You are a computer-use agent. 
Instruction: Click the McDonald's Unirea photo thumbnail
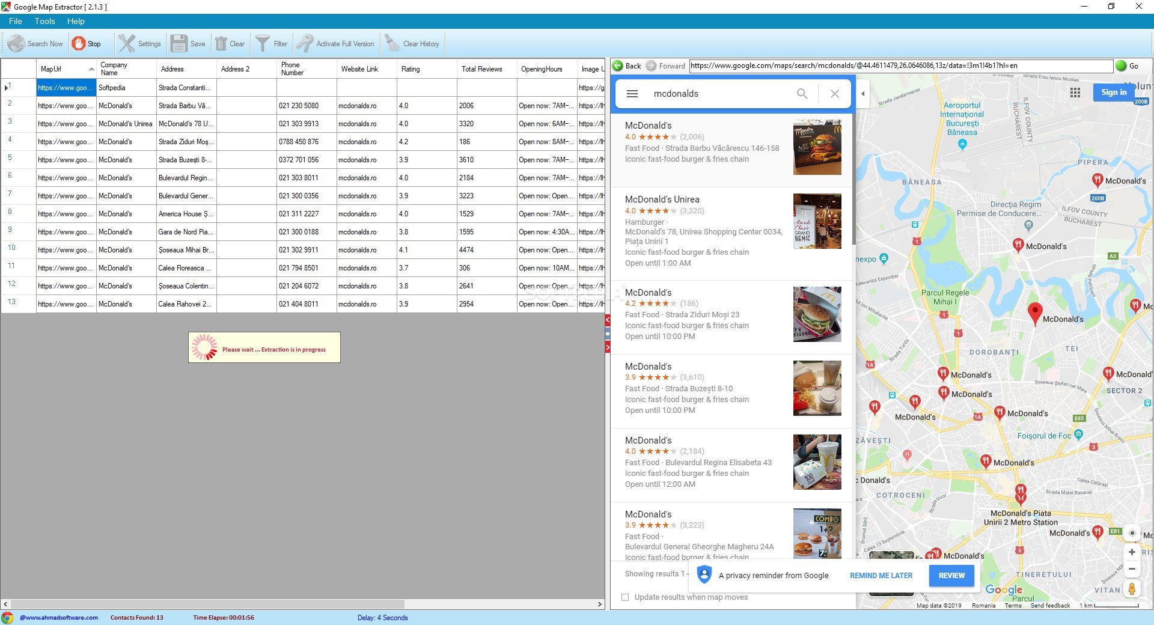[817, 221]
